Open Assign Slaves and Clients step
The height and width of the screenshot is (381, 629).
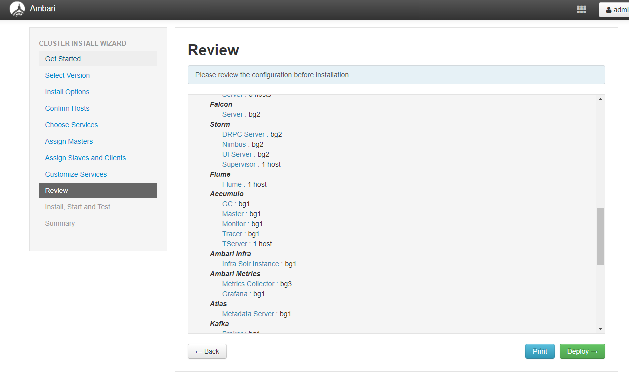point(85,158)
